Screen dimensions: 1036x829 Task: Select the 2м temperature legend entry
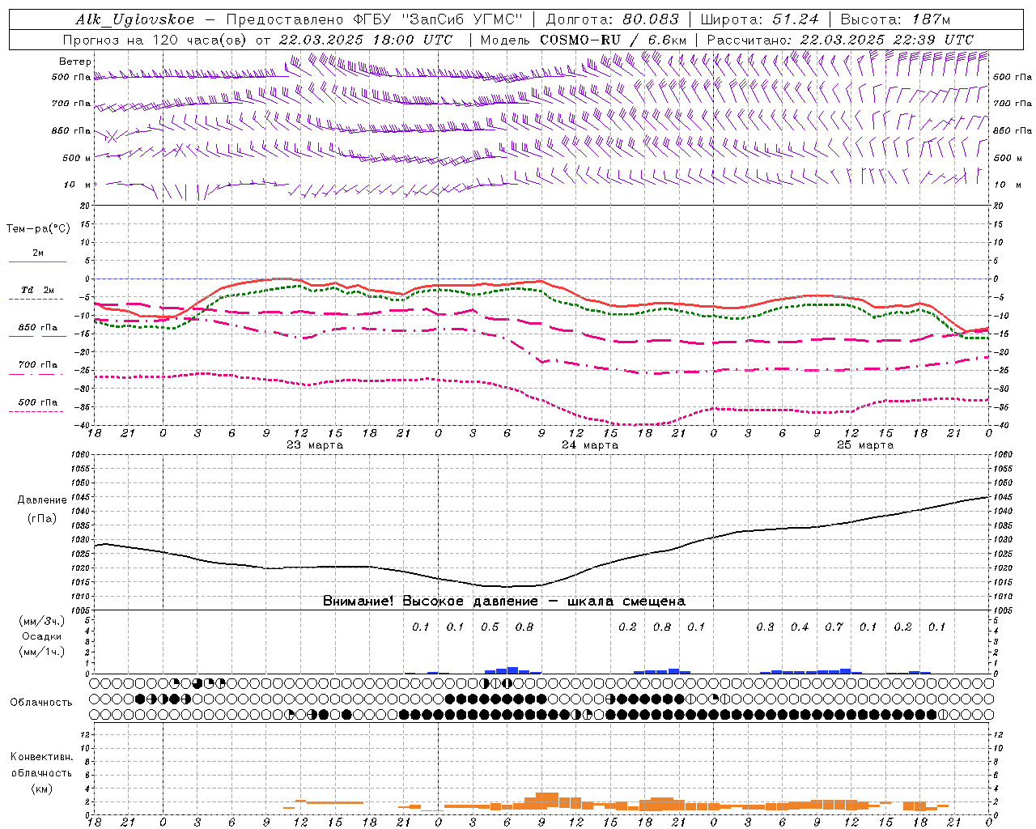(38, 253)
